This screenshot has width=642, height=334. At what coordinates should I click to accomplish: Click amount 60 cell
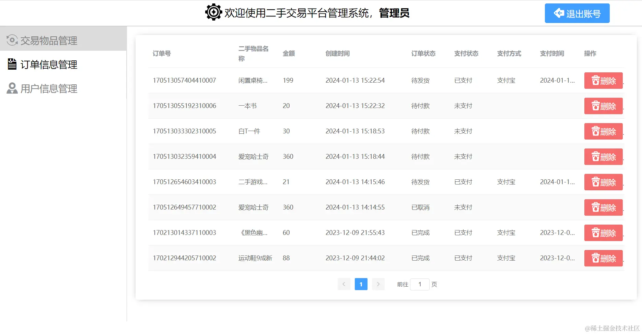pos(286,232)
